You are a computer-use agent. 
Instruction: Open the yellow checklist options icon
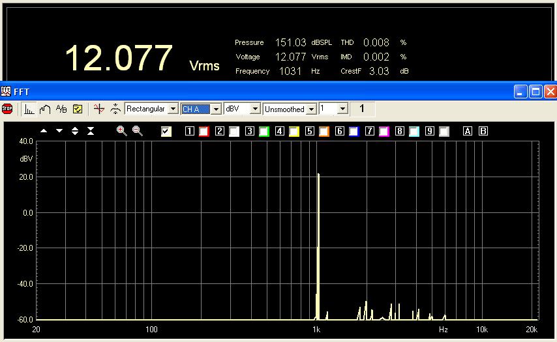coord(78,109)
